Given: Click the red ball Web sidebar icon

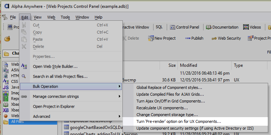Looking at the screenshot, I should click(x=6, y=116).
